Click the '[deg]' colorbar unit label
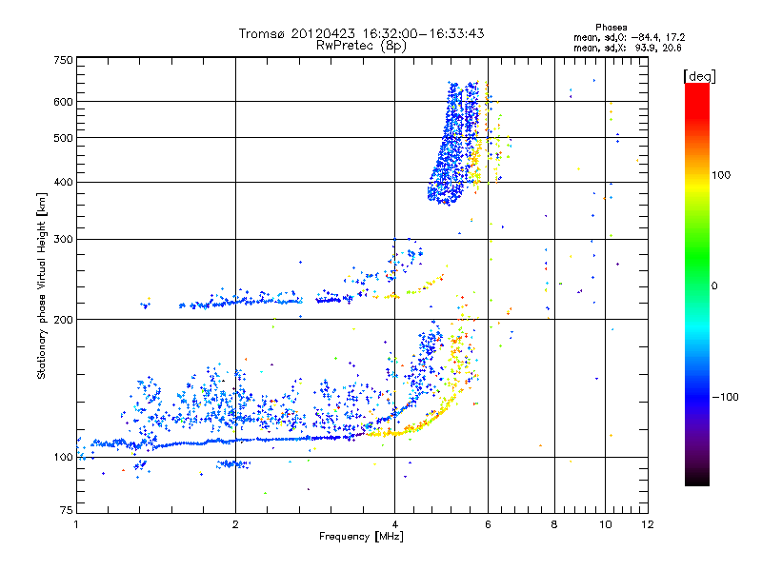The width and height of the screenshot is (762, 571). click(x=699, y=76)
